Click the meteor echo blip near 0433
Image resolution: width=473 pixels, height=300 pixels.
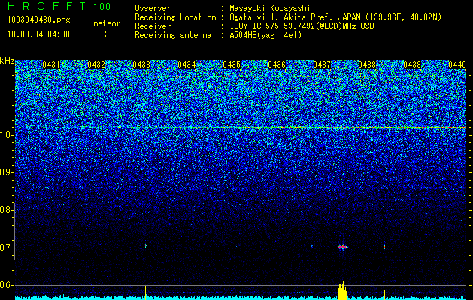pyautogui.click(x=146, y=245)
